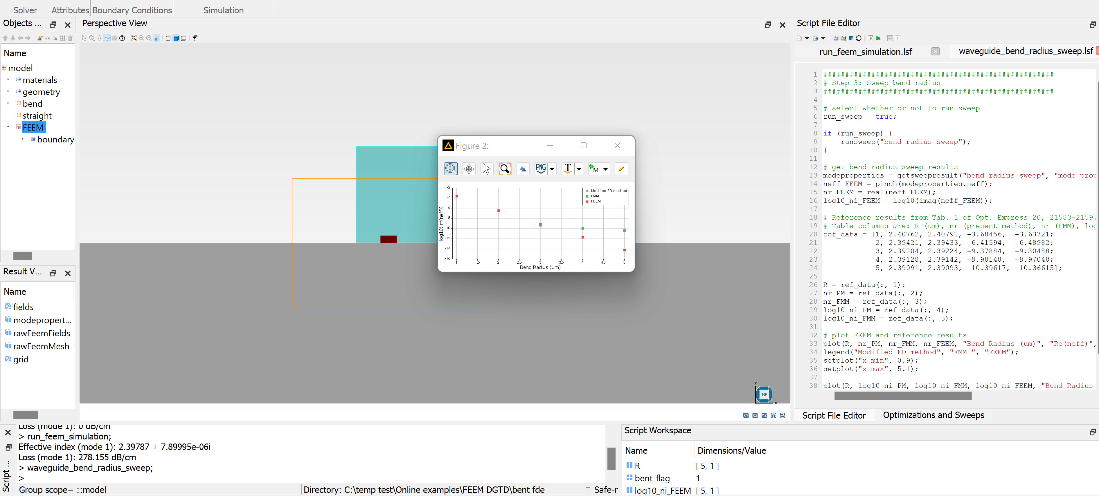Toggle the Safe-mode checkbox in status bar
1099x496 pixels.
coord(588,489)
